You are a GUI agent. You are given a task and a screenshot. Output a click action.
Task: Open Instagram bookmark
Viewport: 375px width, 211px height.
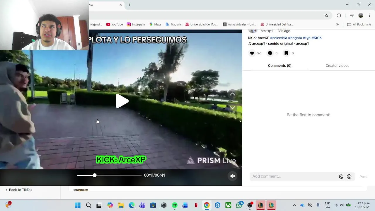[136, 24]
